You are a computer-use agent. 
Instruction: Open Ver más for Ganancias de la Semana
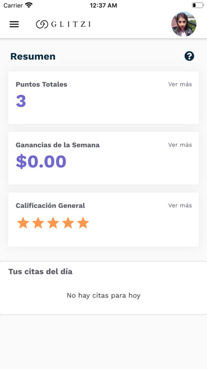click(180, 145)
